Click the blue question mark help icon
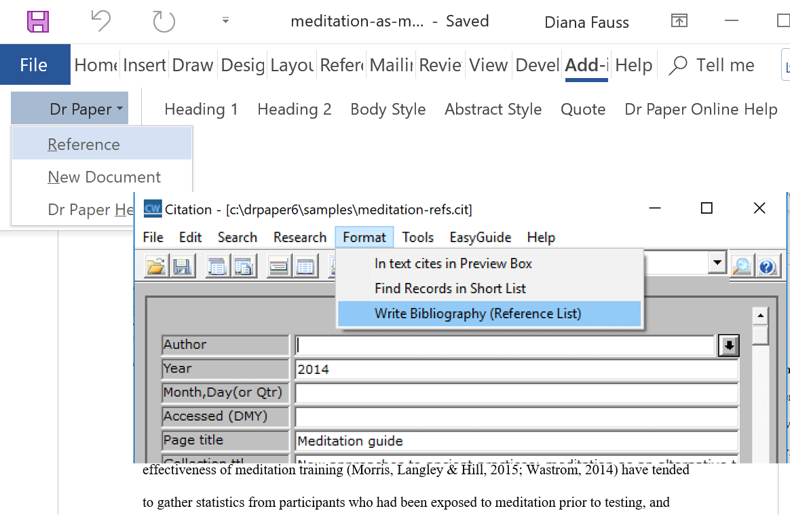790x515 pixels. (x=768, y=267)
